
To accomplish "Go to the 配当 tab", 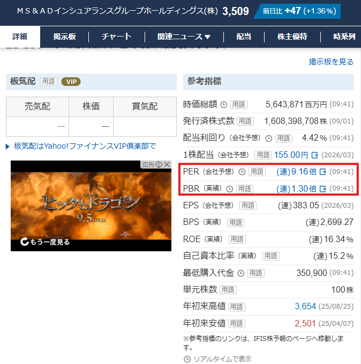I will point(244,37).
